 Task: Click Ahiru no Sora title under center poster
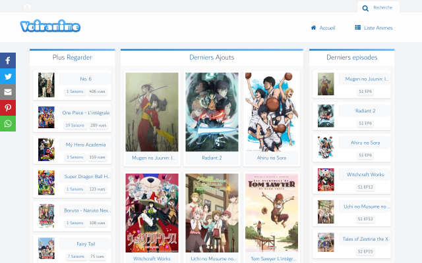pyautogui.click(x=272, y=158)
